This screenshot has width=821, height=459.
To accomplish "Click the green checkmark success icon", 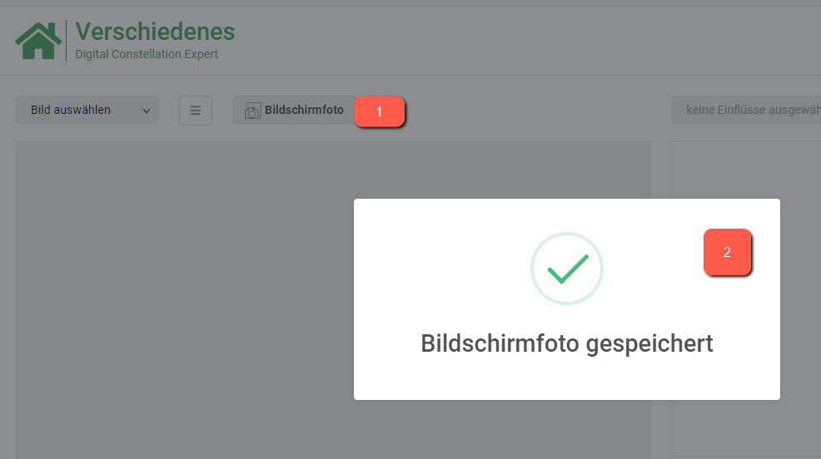I will pos(568,269).
